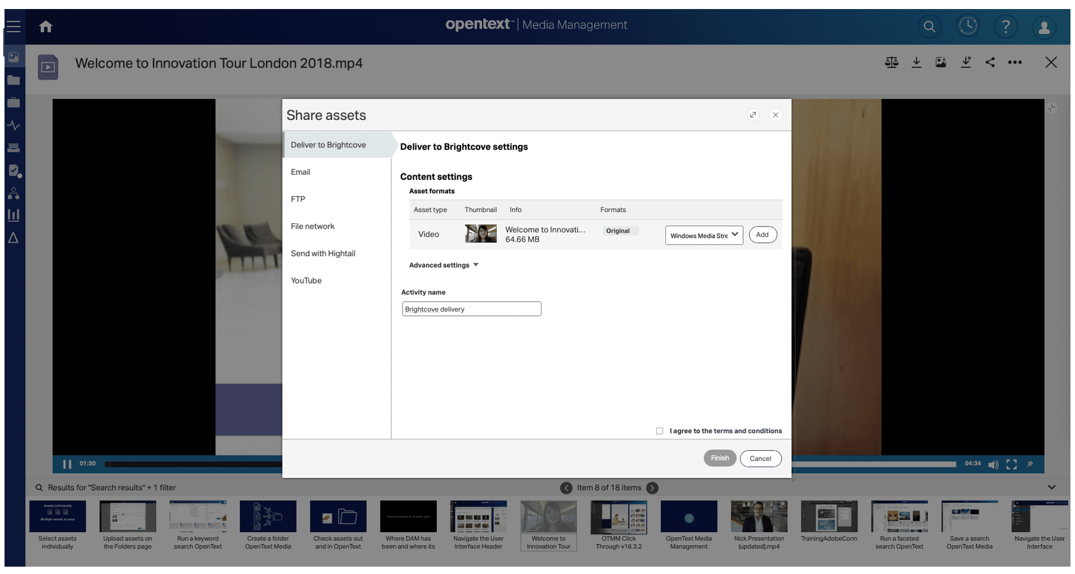Click the Cancel button in Share assets
This screenshot has width=1075, height=574.
(x=761, y=458)
